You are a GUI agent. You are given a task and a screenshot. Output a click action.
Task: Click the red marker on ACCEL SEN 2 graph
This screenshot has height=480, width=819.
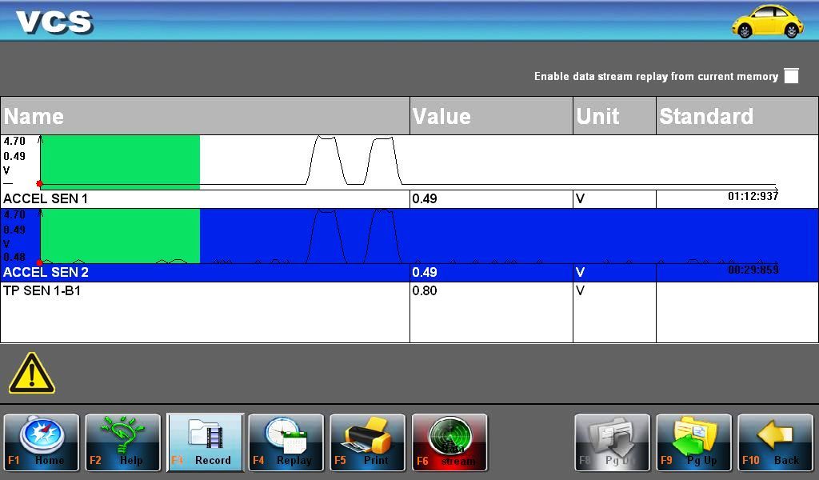pos(40,262)
